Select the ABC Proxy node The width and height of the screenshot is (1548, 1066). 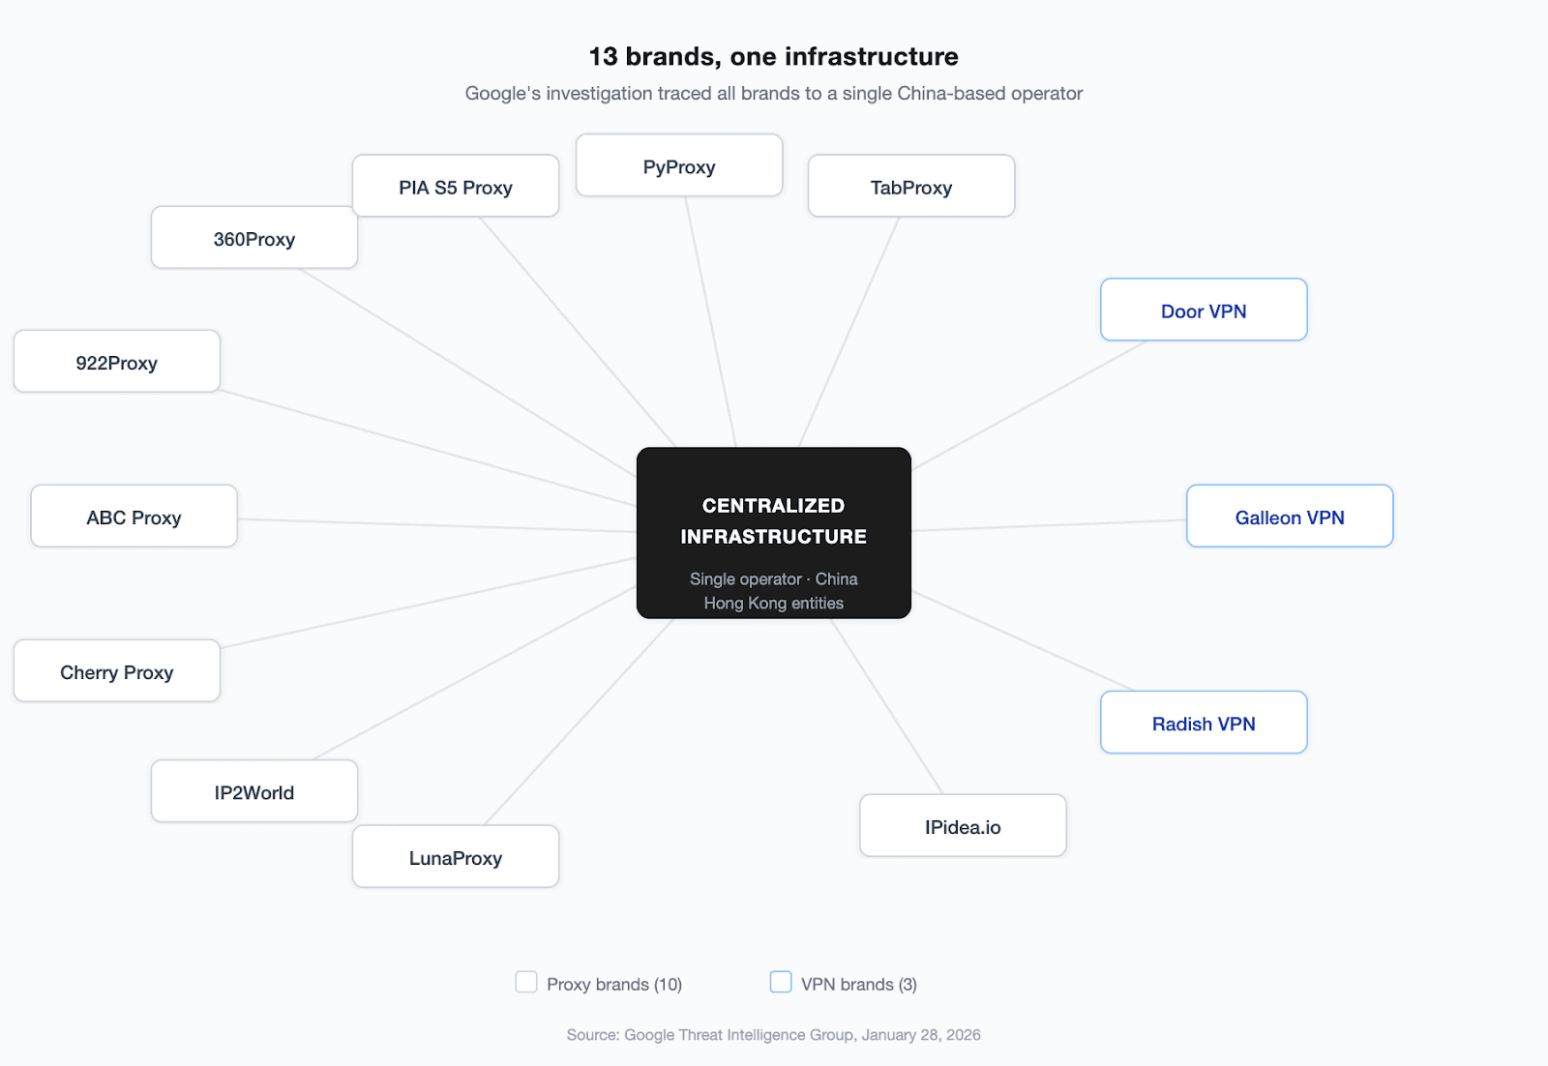coord(134,517)
